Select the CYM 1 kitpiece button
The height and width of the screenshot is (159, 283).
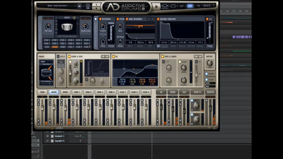[47, 40]
